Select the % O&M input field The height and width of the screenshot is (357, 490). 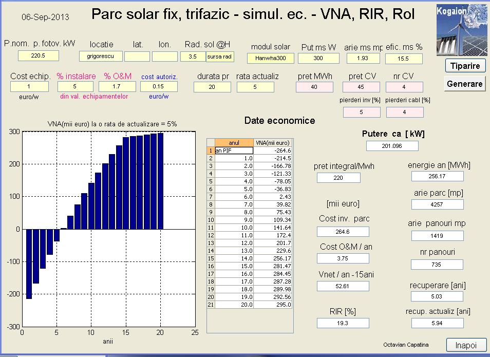point(117,87)
